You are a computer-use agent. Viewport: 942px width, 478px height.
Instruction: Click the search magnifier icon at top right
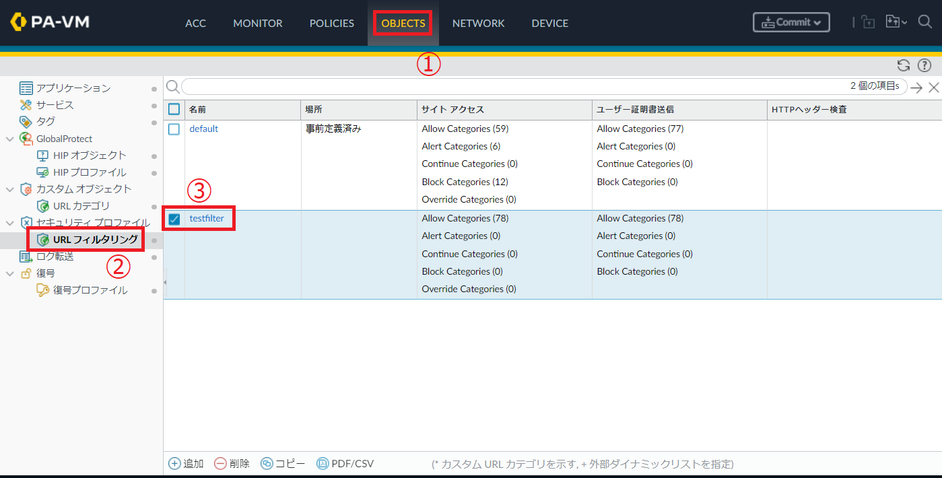[x=924, y=22]
